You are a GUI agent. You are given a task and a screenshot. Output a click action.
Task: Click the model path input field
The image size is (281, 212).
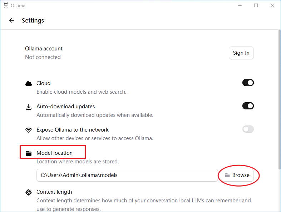point(127,175)
